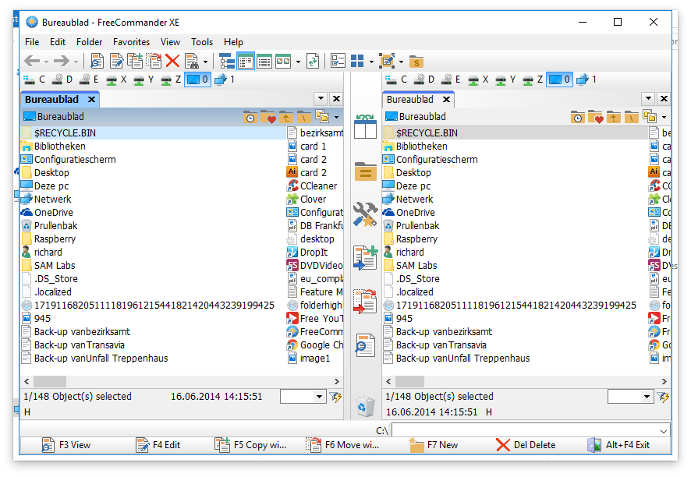Close the left Bureaublad tab
The width and height of the screenshot is (691, 477).
pyautogui.click(x=91, y=100)
